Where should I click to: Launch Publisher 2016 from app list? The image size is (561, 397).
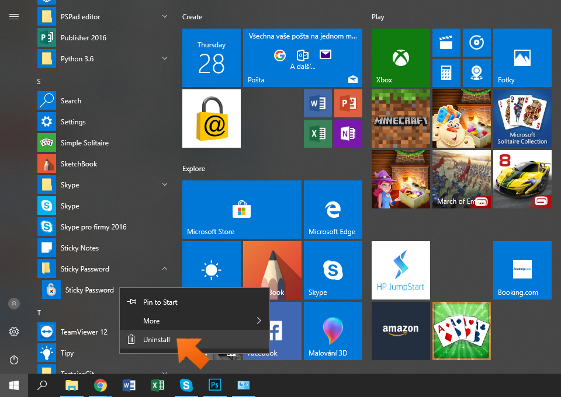tap(103, 37)
